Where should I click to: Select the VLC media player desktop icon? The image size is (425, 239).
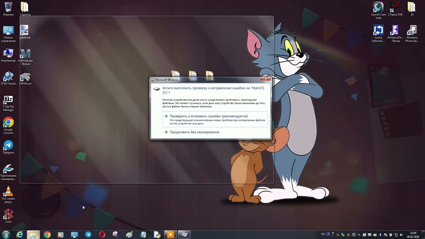click(x=8, y=195)
